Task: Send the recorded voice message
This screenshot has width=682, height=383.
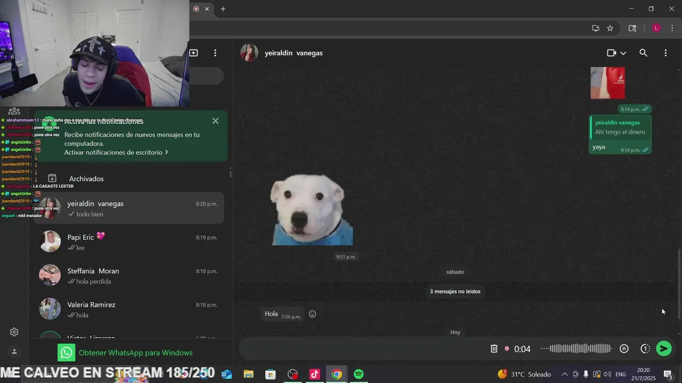Action: pyautogui.click(x=664, y=348)
